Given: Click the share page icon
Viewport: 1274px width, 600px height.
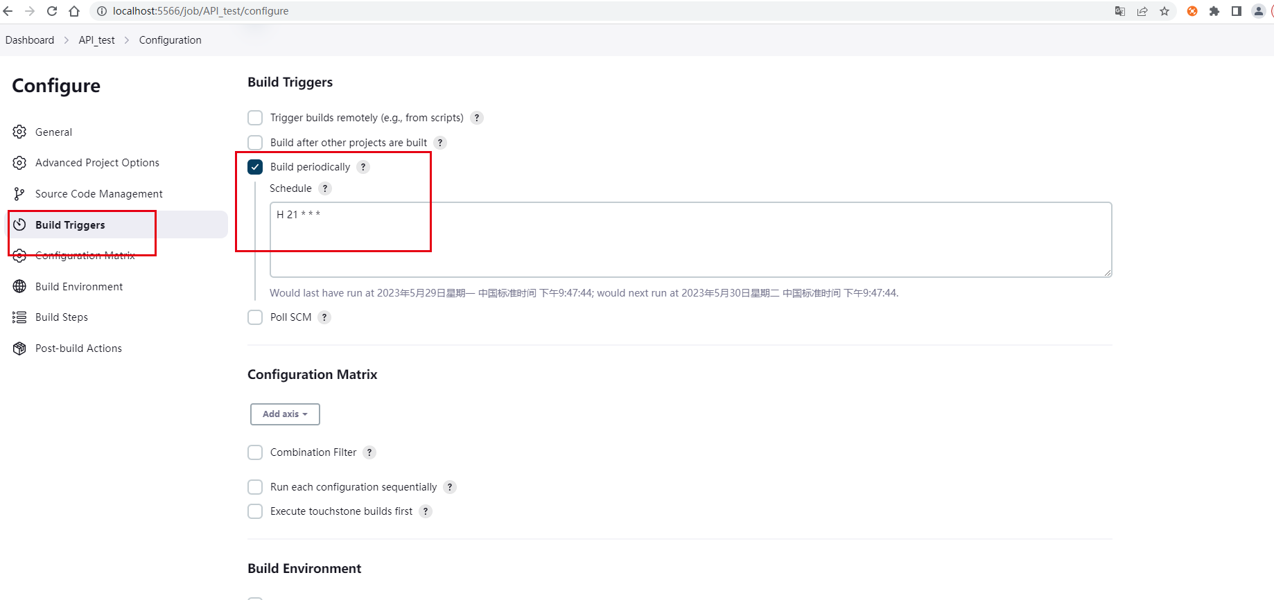Looking at the screenshot, I should (x=1142, y=11).
